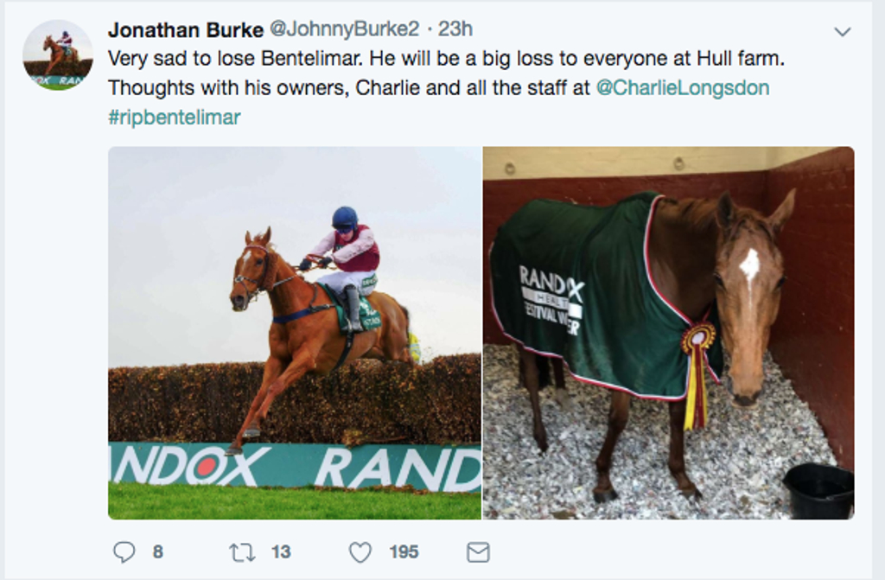The image size is (885, 580).
Task: Open Jonathan Burke display name link
Action: (186, 29)
